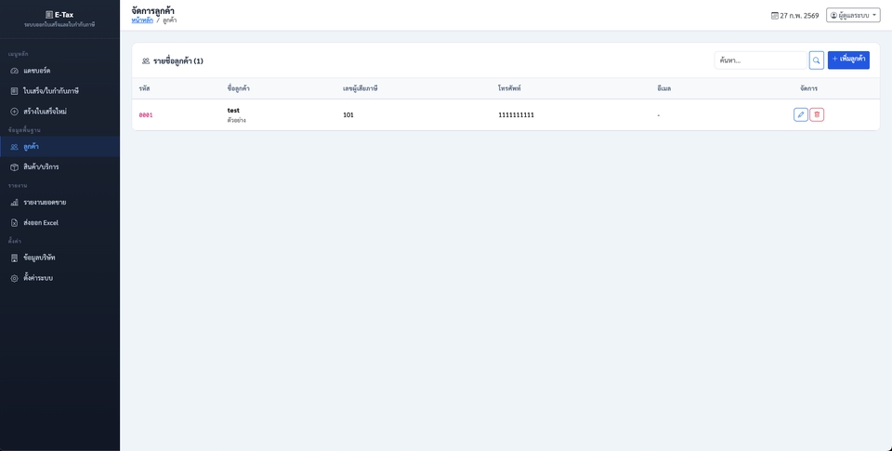Screen dimensions: 892x451
Task: Click the products/services box icon
Action: tap(14, 167)
